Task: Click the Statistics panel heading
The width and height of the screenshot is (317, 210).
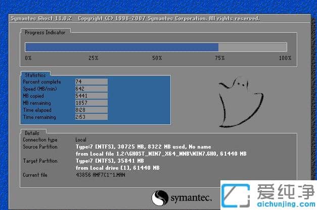Action: (x=35, y=75)
